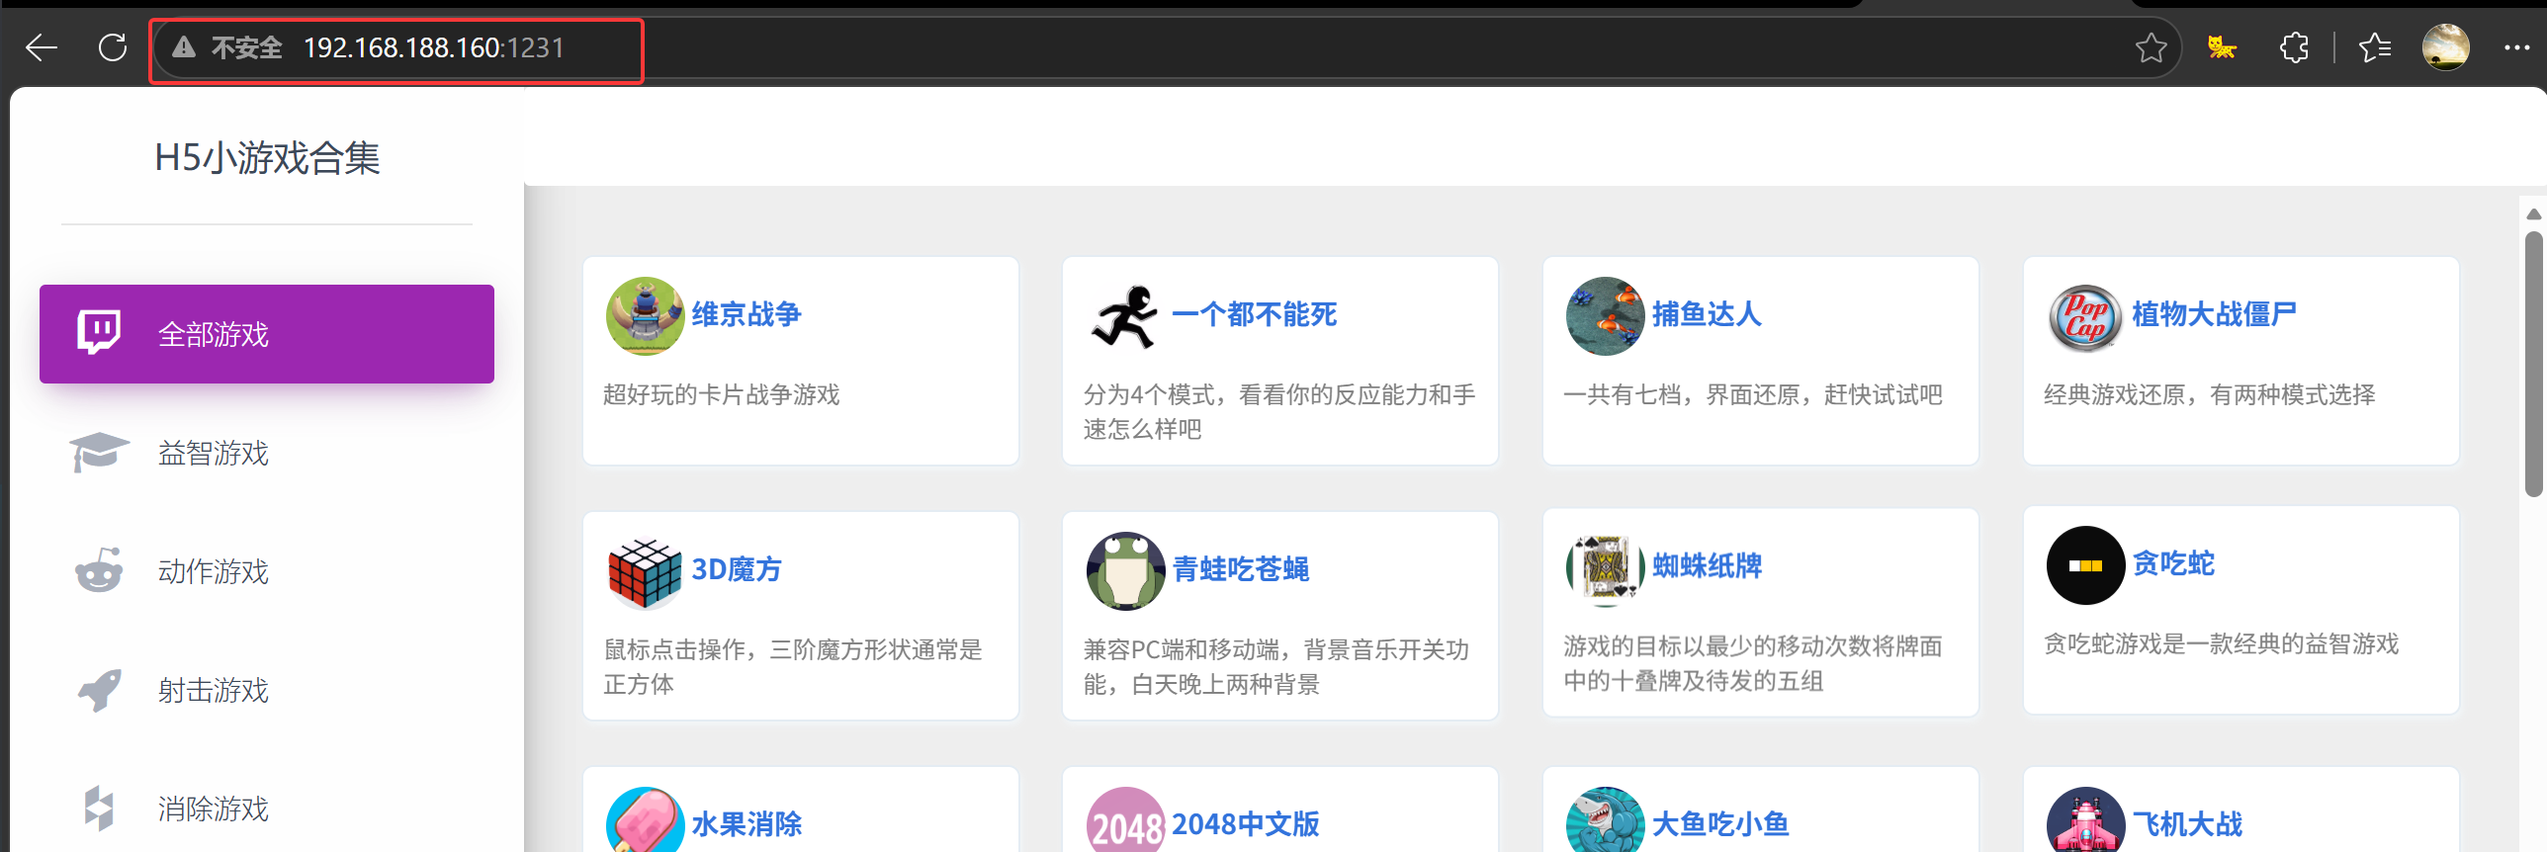Open the 维京战争 game link

(x=746, y=314)
